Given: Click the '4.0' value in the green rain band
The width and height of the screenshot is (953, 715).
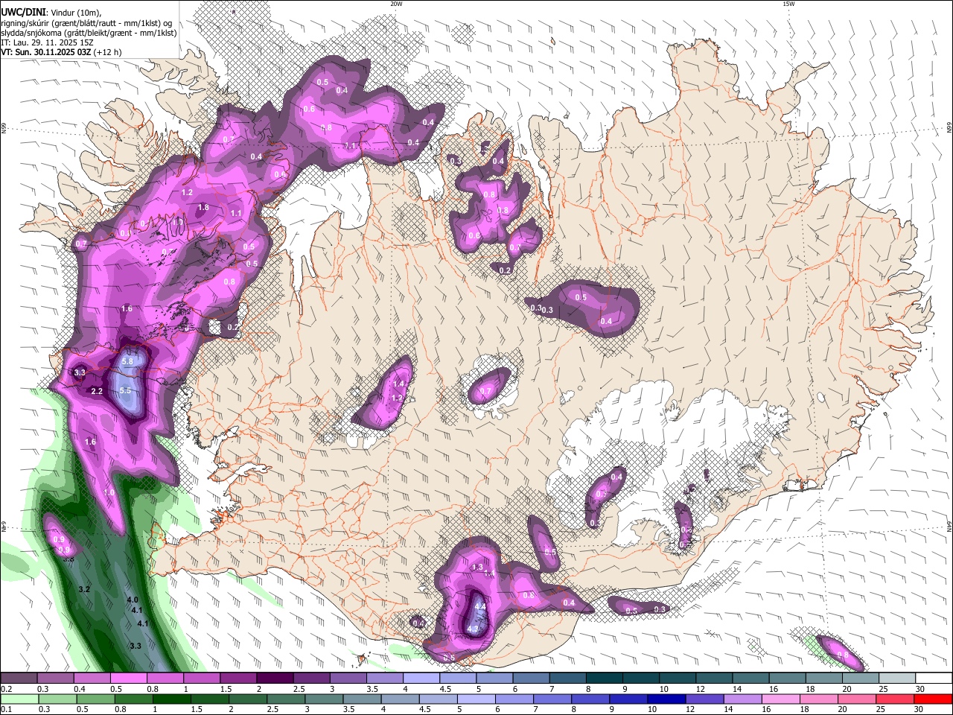Looking at the screenshot, I should [x=133, y=600].
